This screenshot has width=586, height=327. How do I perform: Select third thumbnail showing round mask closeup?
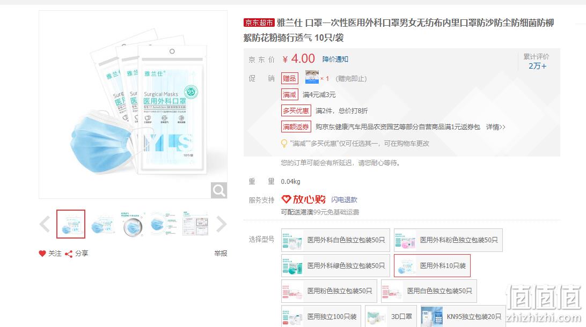pos(133,224)
